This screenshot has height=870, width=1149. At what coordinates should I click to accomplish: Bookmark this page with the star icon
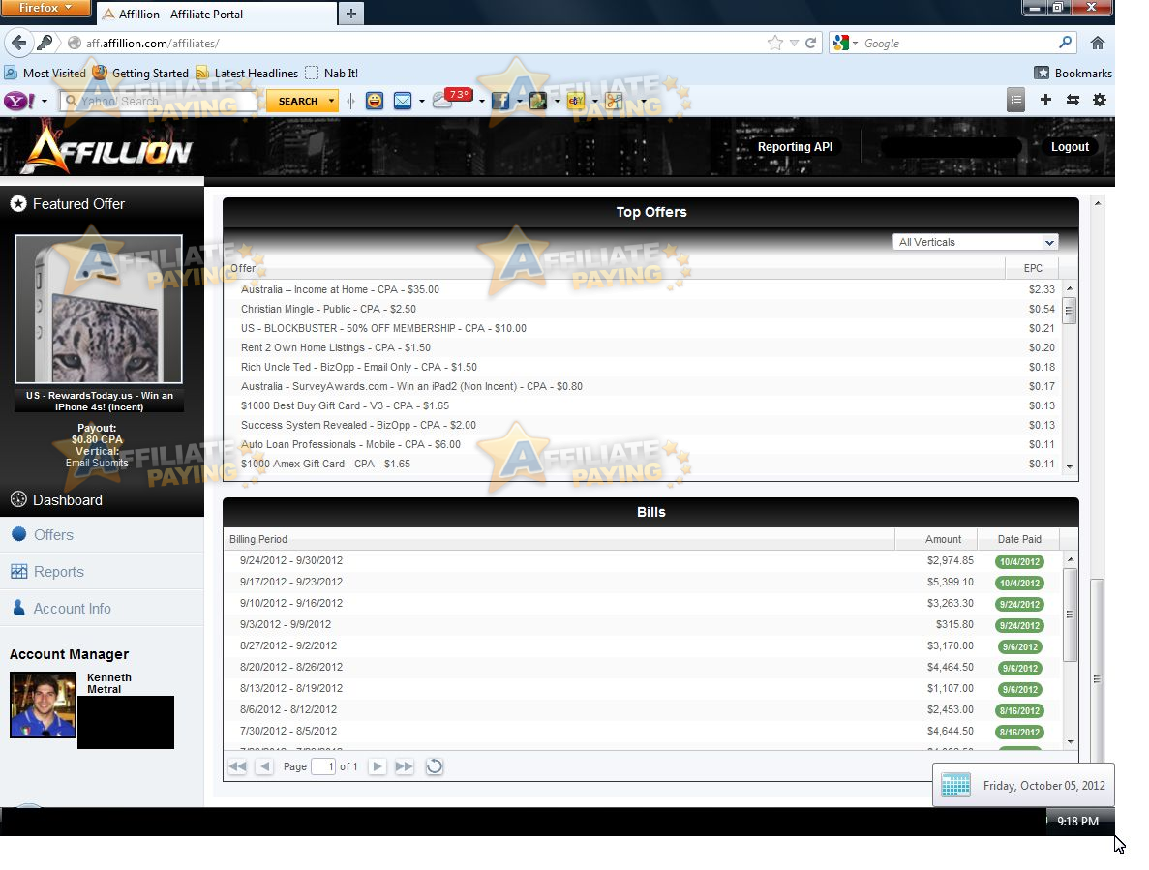click(774, 44)
